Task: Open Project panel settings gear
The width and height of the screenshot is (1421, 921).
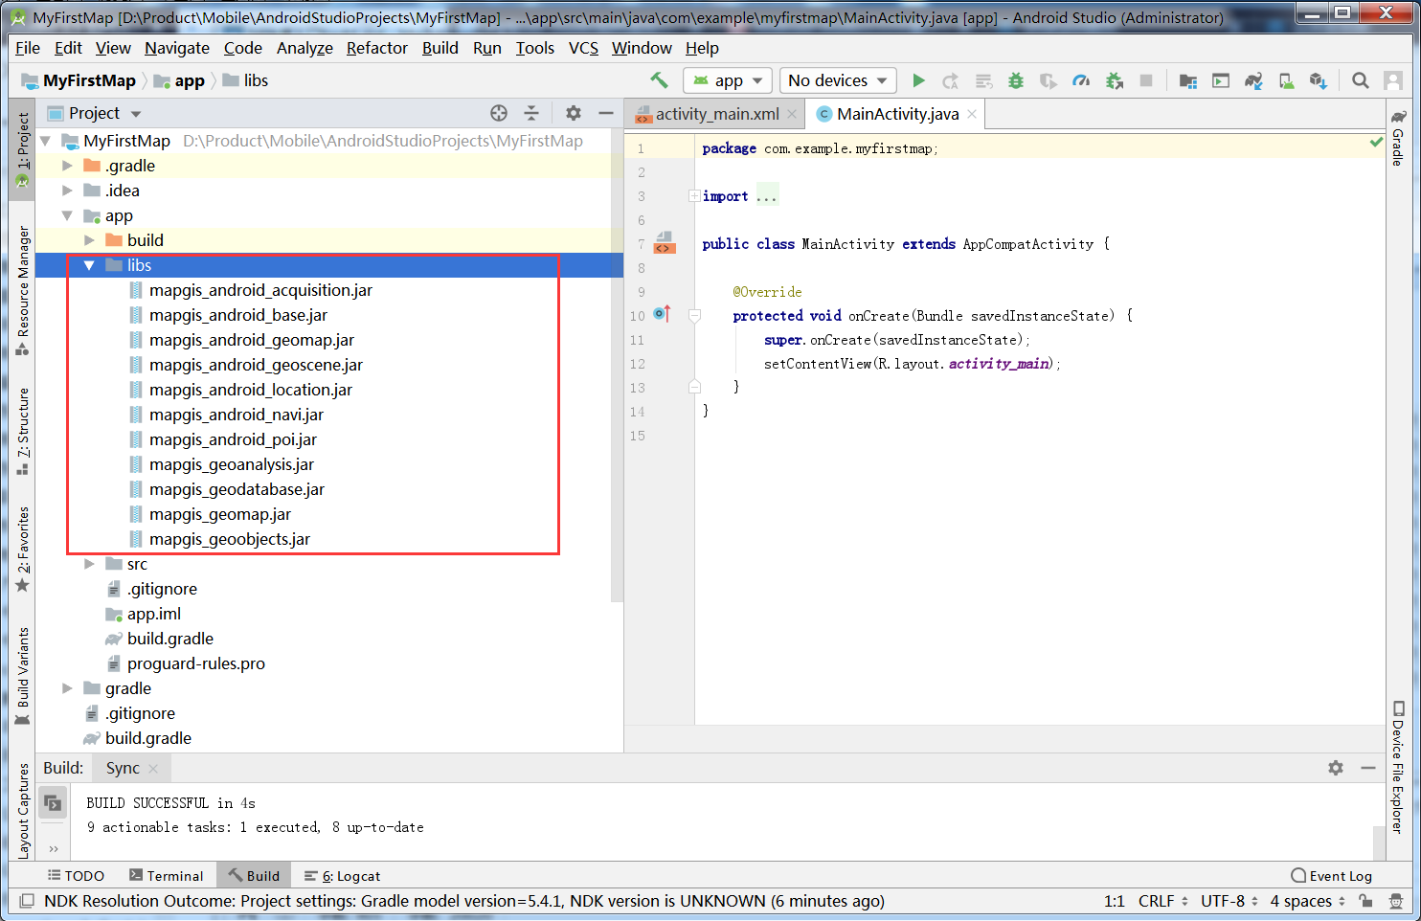Action: 574,113
